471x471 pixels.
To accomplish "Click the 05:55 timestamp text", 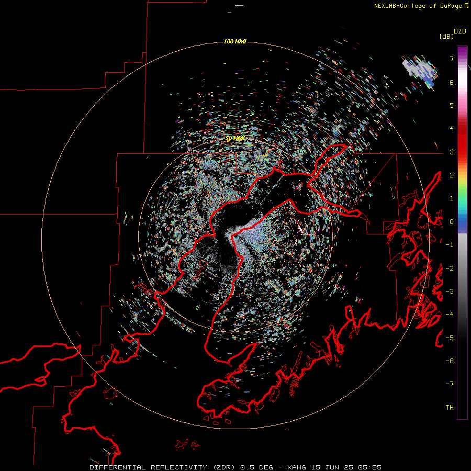I will [369, 467].
